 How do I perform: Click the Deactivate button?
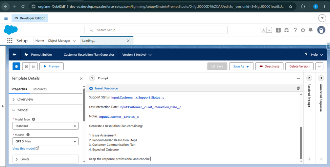point(269,66)
